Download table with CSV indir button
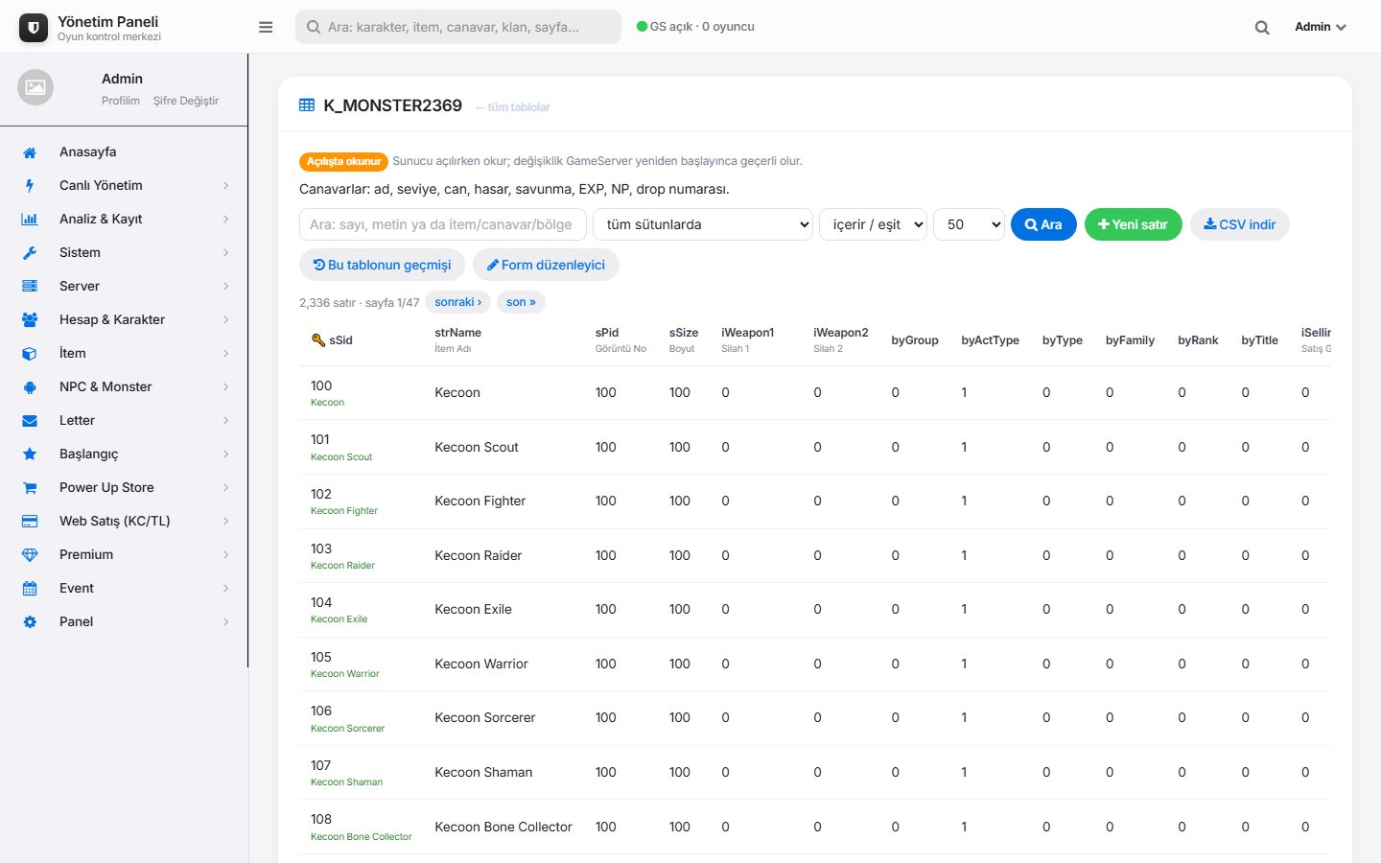Screen dimensions: 1381x863 (x=1240, y=224)
